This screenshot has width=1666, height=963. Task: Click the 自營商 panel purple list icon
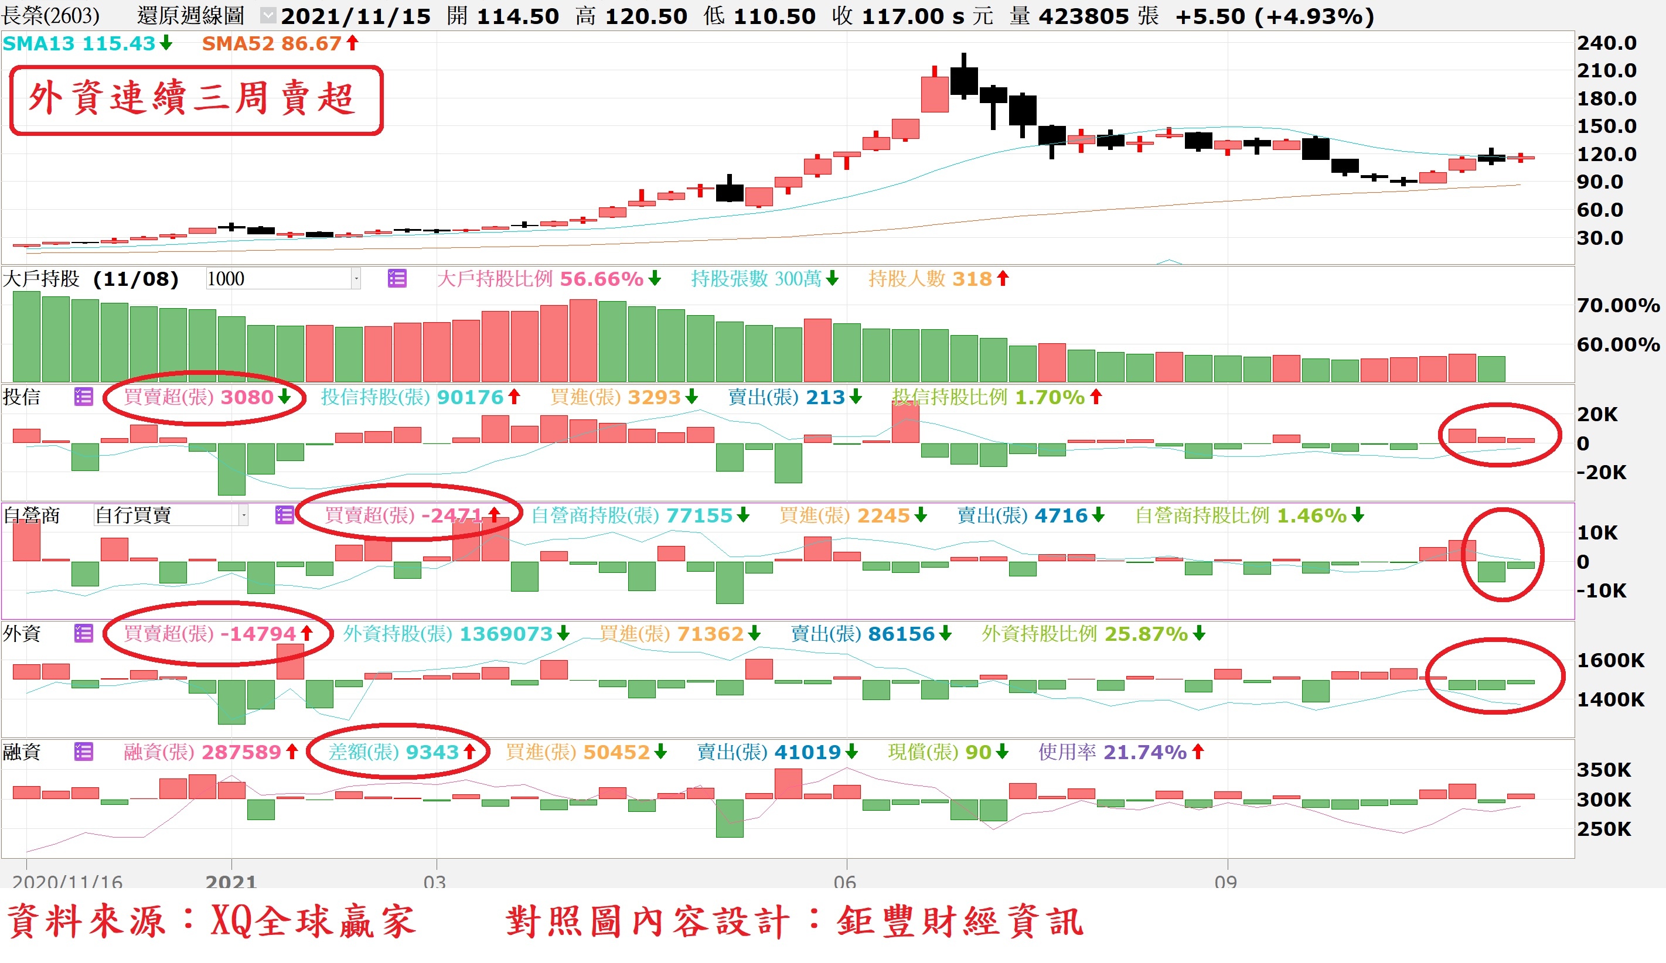(x=284, y=515)
